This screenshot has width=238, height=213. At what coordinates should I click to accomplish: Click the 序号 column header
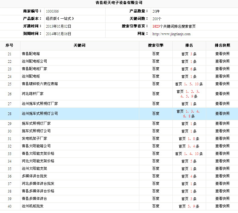(9, 45)
